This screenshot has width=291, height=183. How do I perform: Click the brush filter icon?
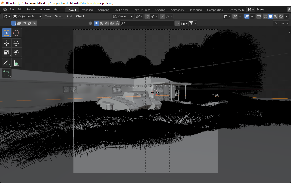coord(117,23)
